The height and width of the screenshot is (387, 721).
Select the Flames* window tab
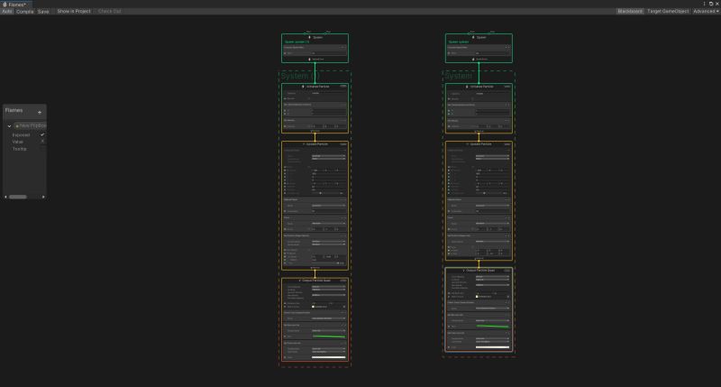point(15,5)
